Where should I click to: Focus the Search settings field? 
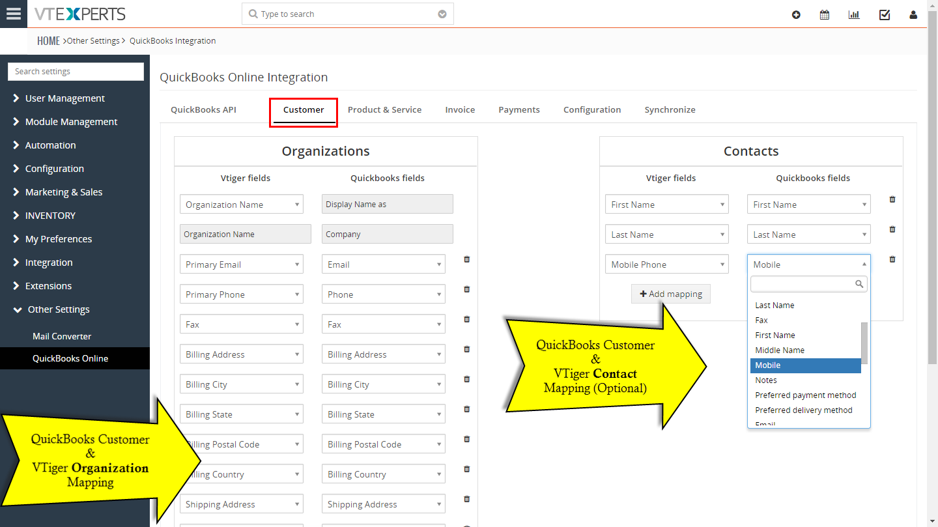[x=76, y=72]
